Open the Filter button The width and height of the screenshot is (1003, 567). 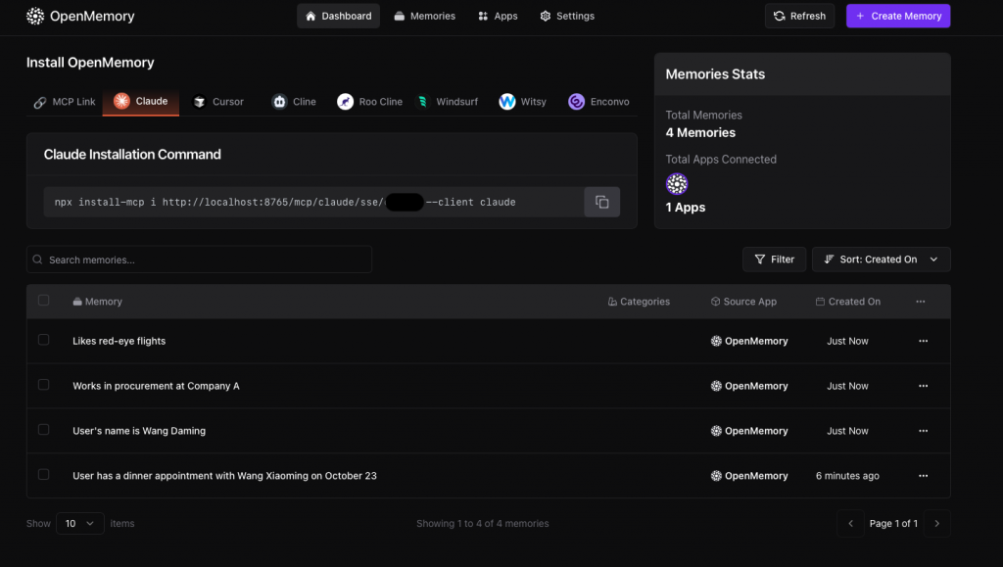click(774, 260)
